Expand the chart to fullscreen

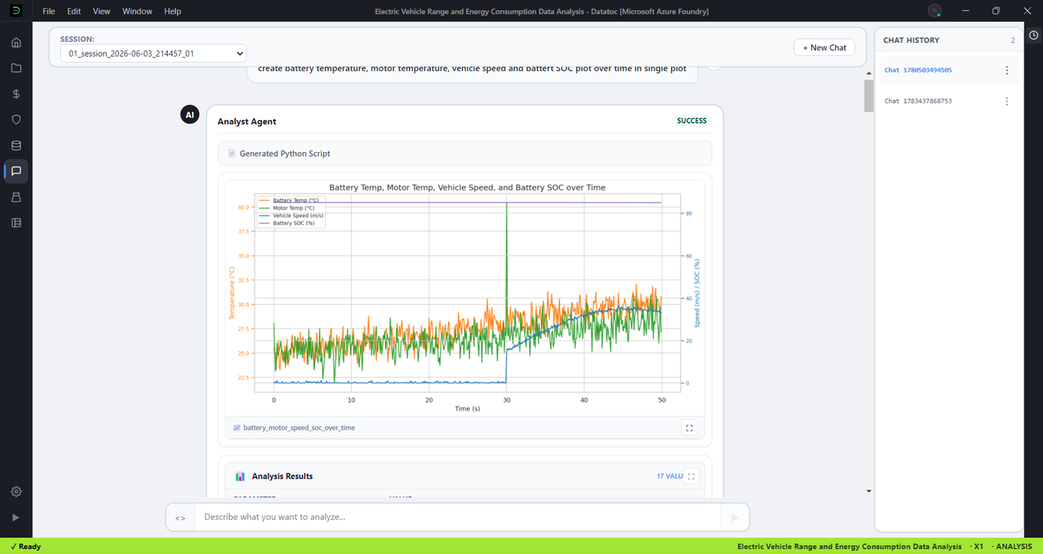pyautogui.click(x=689, y=428)
